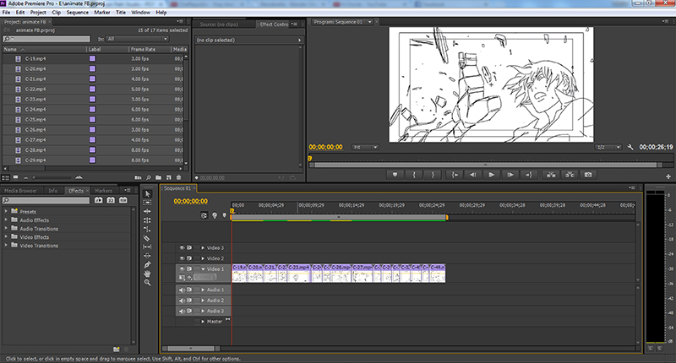The height and width of the screenshot is (363, 676).
Task: Click New Item icon in Project panel
Action: tap(168, 177)
